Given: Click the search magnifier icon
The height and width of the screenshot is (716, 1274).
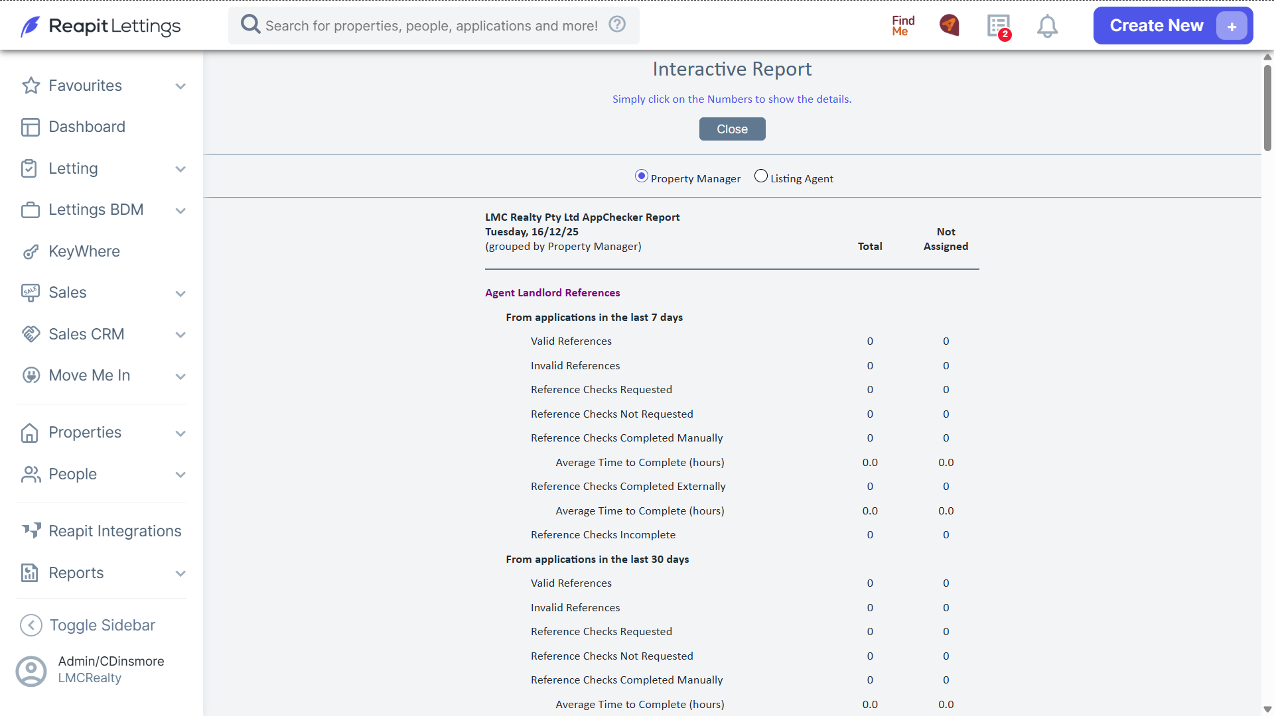Looking at the screenshot, I should (x=250, y=25).
